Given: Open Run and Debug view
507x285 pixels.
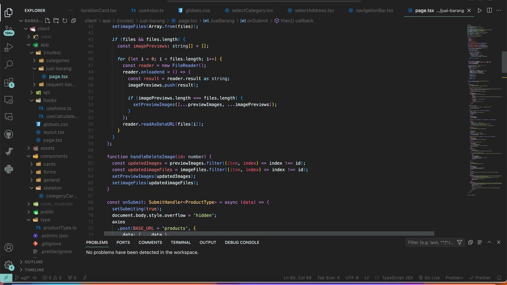Looking at the screenshot, I should (9, 47).
